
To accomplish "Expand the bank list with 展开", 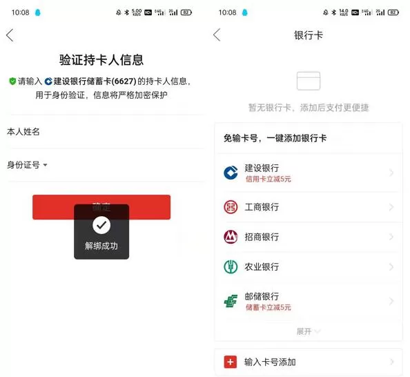I will click(308, 331).
